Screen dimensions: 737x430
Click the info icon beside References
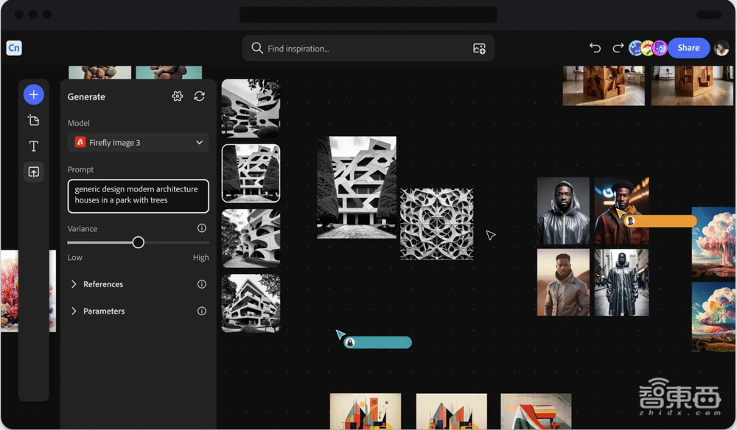point(202,284)
